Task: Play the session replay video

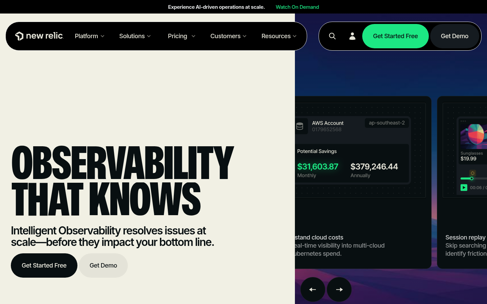Action: (464, 187)
